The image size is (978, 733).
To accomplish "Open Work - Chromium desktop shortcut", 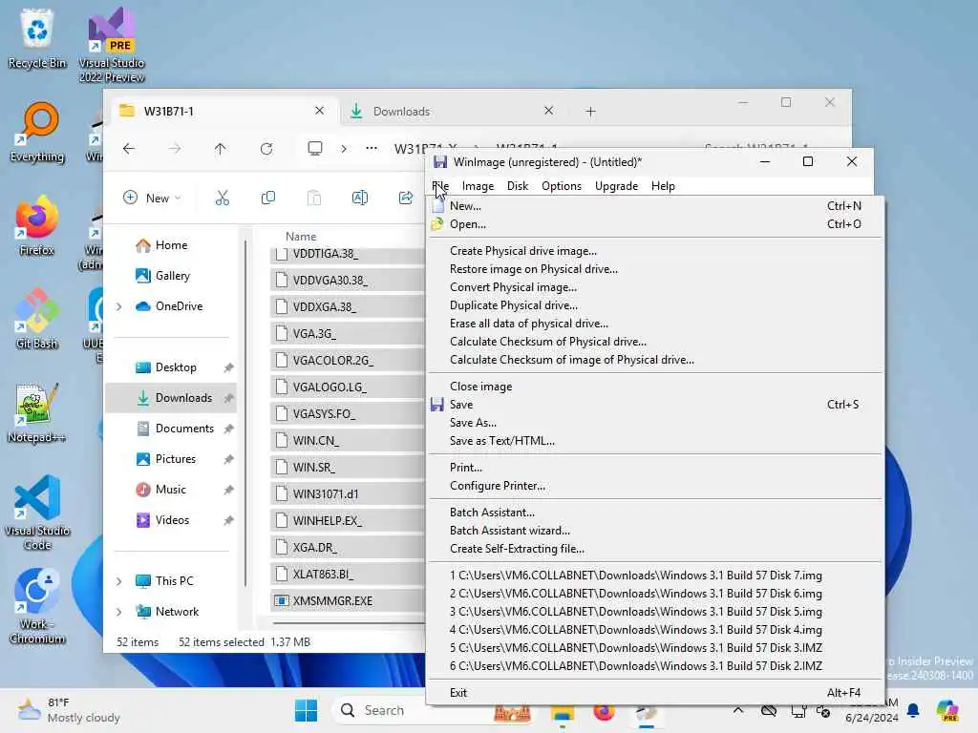I will [37, 606].
